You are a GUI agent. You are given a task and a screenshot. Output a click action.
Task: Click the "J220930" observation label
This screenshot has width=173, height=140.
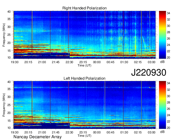(149, 73)
